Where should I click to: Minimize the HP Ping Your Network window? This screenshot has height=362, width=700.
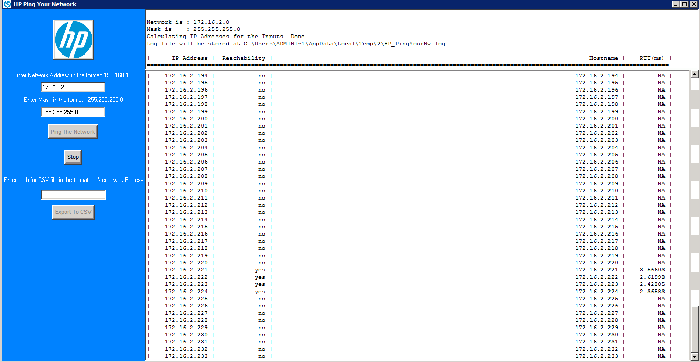click(676, 4)
